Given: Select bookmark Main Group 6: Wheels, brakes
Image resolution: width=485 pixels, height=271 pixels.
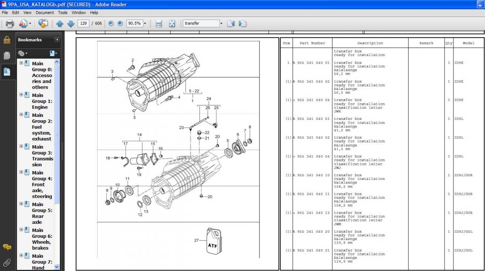Looking at the screenshot, I should (x=42, y=239).
